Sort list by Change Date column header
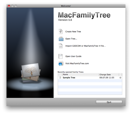Image resolution: width=132 pixels, height=115 pixels. point(109,75)
